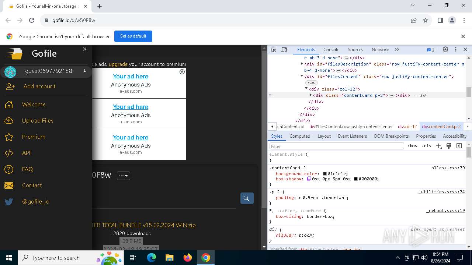Select the inspect element picker tool
Image resolution: width=472 pixels, height=265 pixels.
point(274,49)
